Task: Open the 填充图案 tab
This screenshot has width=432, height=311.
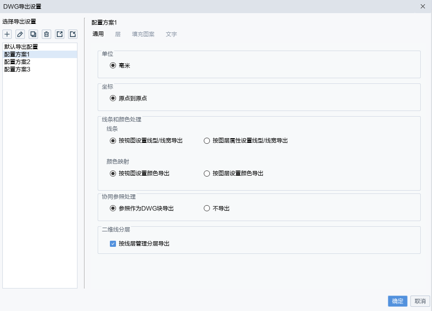Action: (143, 34)
